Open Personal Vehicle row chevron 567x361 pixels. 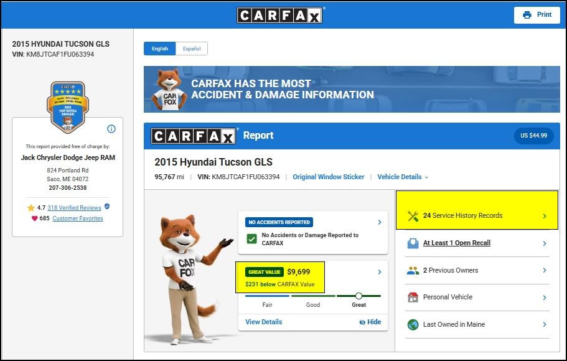(545, 298)
